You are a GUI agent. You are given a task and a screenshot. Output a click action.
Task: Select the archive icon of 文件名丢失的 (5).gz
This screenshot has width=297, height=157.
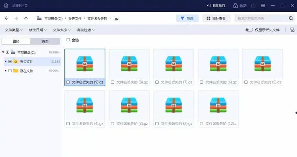click(x=263, y=64)
